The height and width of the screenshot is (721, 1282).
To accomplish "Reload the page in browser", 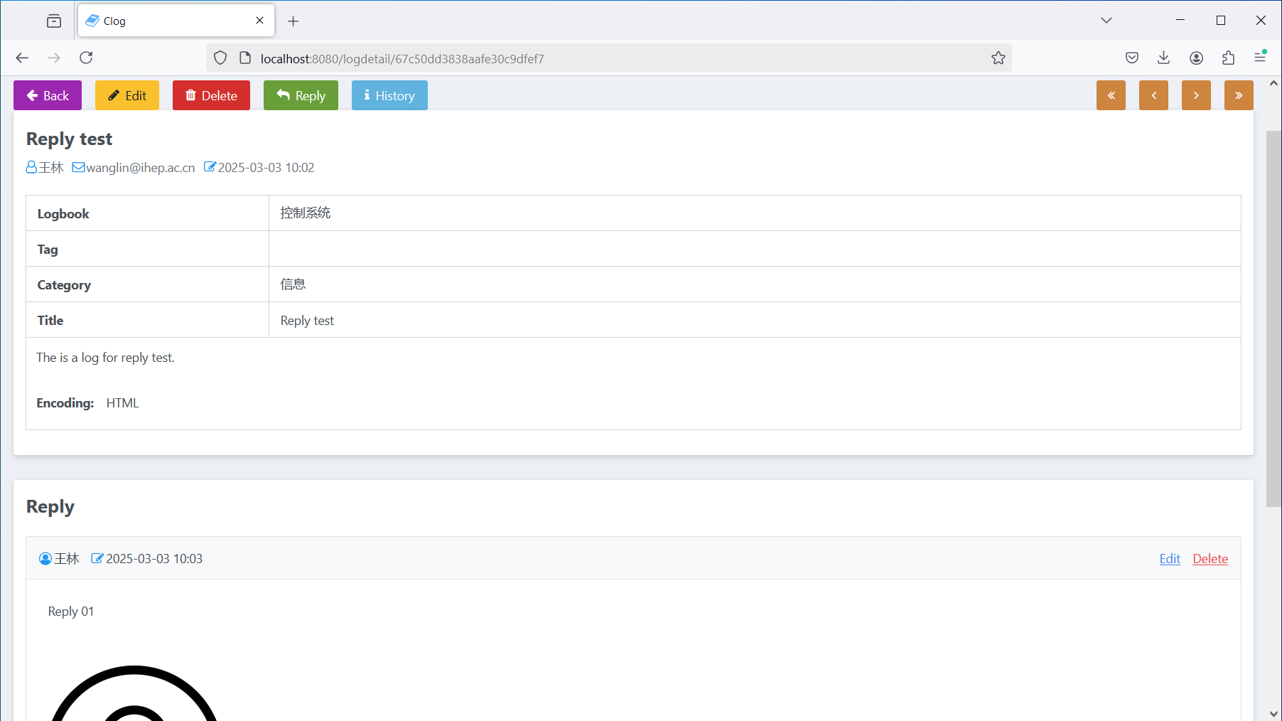I will 86,58.
